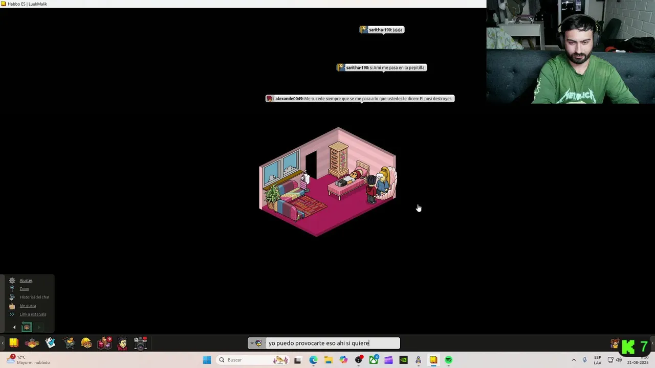655x368 pixels.
Task: Open Habbo hotel view yellow H icon
Action: point(14,343)
